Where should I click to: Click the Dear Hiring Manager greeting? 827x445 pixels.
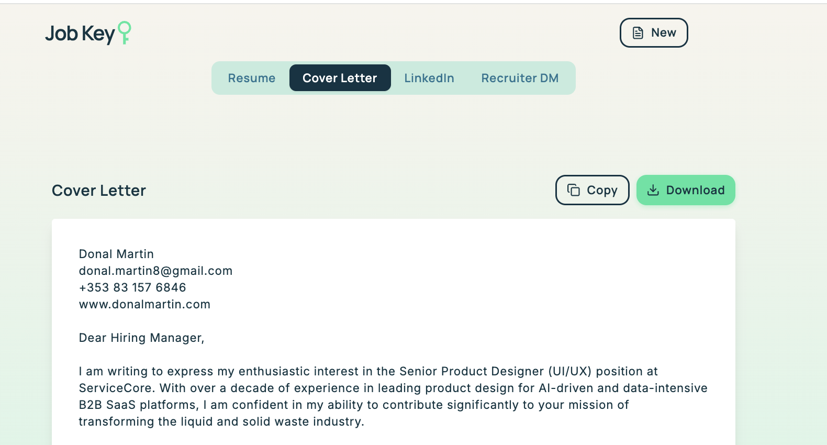[141, 338]
